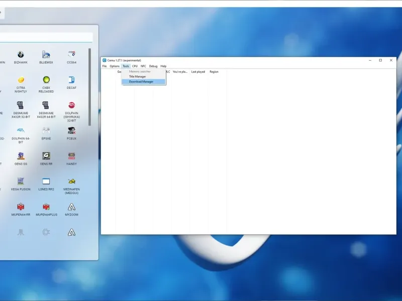Click the launcher panel vertical scrollbar
The width and height of the screenshot is (402, 301).
click(x=90, y=87)
